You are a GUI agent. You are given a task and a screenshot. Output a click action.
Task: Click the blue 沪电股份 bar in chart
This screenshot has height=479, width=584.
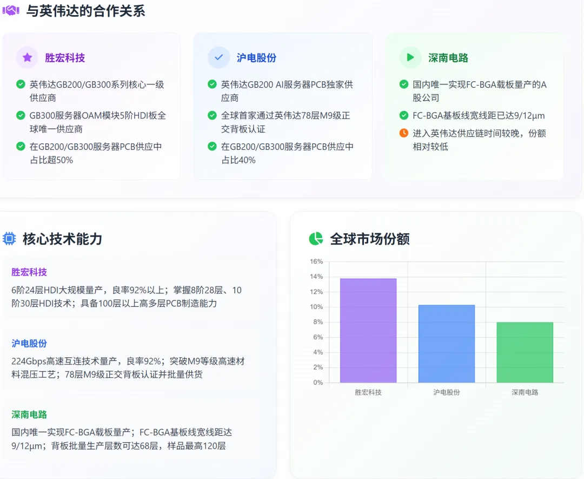[447, 344]
